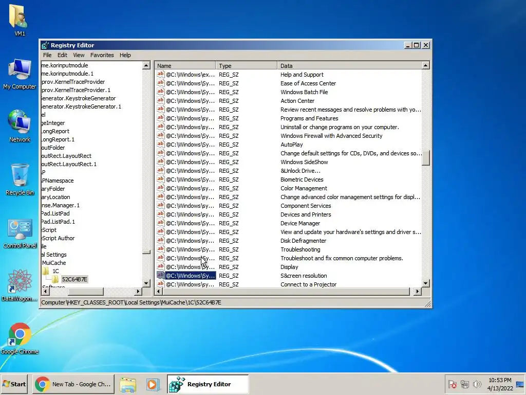526x395 pixels.
Task: Switch to New Tab - Google Chrome taskbar button
Action: [x=73, y=384]
